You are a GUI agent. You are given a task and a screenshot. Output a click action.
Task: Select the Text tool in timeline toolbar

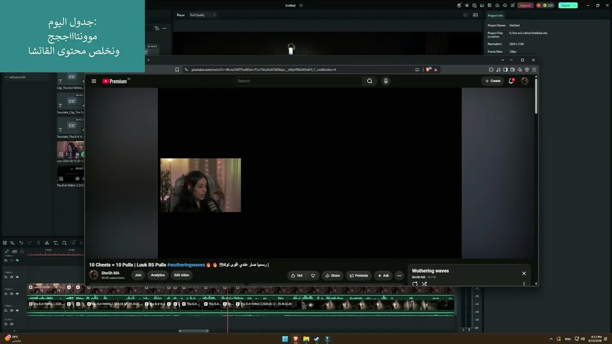[x=55, y=243]
